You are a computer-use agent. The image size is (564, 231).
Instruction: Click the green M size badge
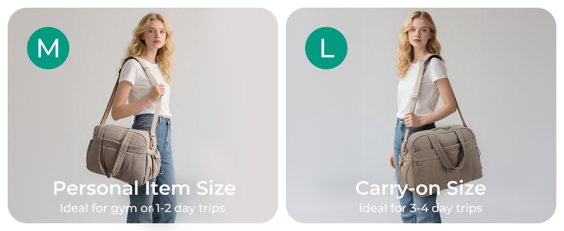[48, 48]
